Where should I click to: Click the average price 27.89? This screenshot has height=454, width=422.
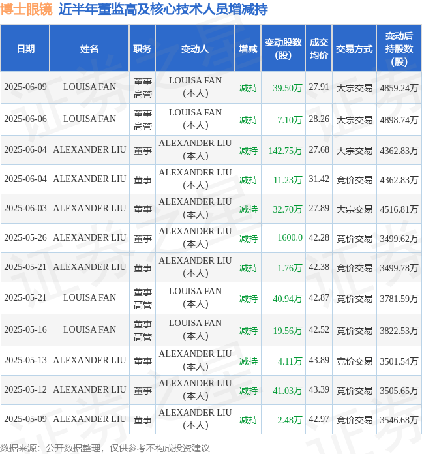click(x=319, y=209)
